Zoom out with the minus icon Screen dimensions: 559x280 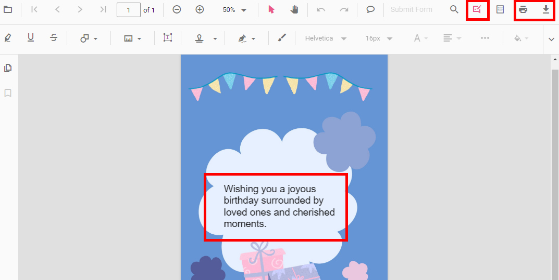[177, 10]
